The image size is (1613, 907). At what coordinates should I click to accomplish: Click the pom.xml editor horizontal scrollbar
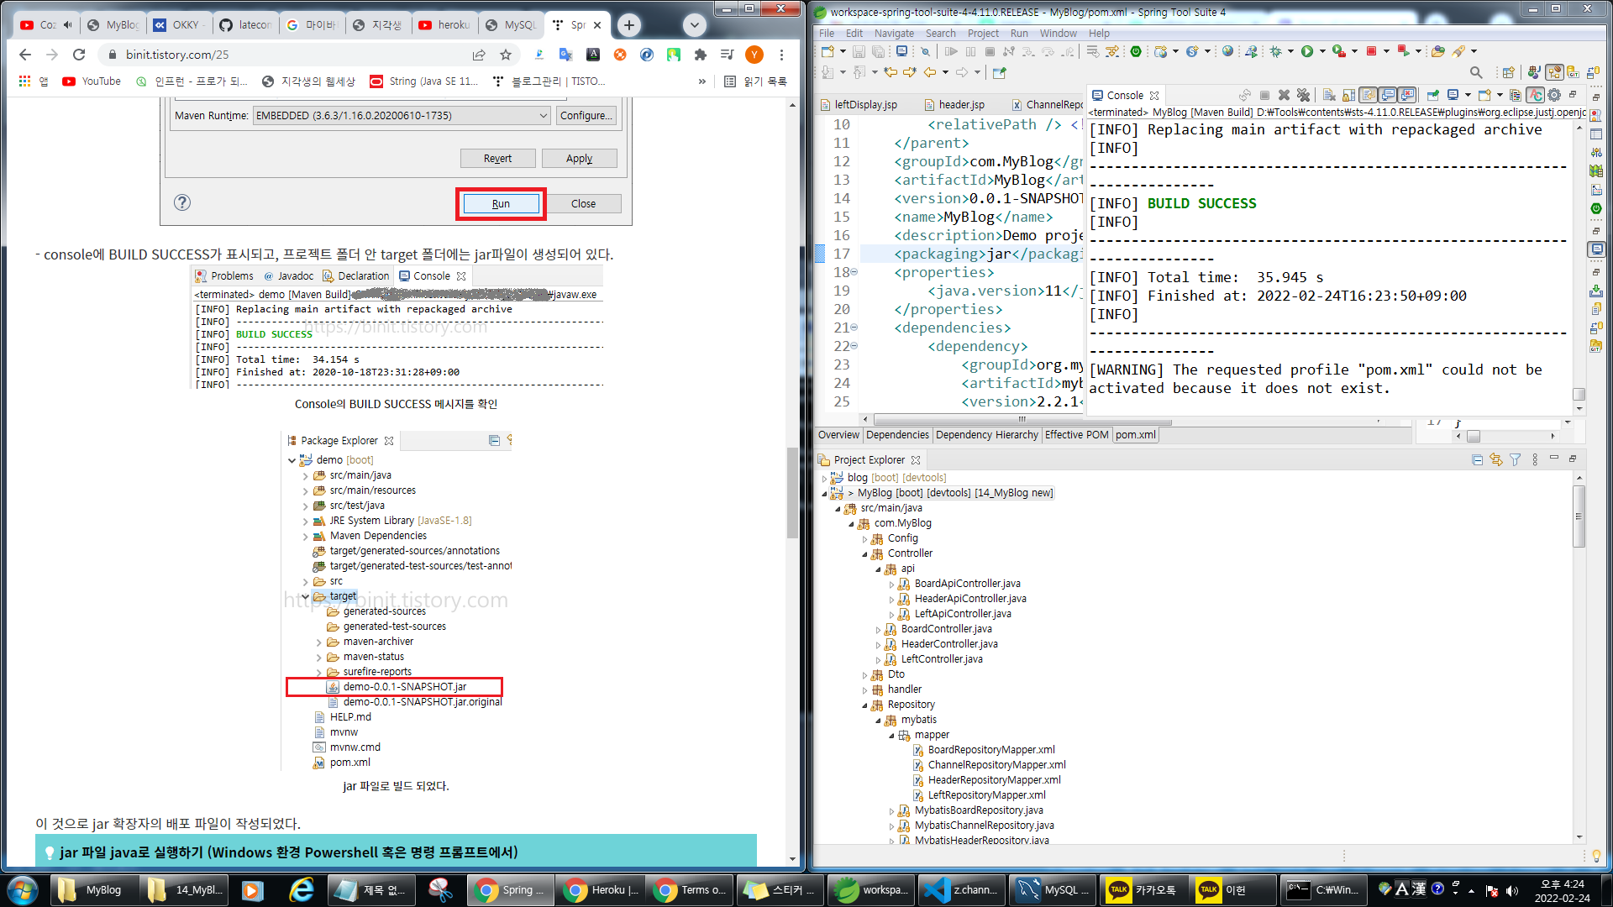pyautogui.click(x=1022, y=419)
